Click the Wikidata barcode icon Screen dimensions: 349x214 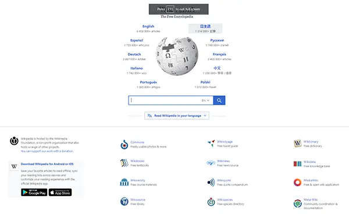coord(298,164)
